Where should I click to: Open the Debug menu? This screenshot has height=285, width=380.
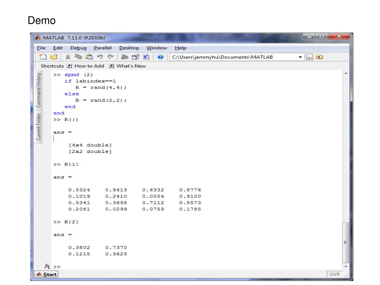[x=78, y=48]
